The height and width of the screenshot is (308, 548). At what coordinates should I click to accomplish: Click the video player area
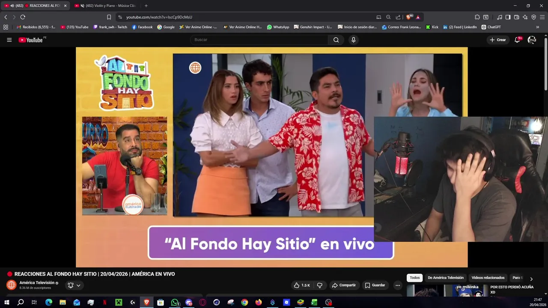coord(271,157)
